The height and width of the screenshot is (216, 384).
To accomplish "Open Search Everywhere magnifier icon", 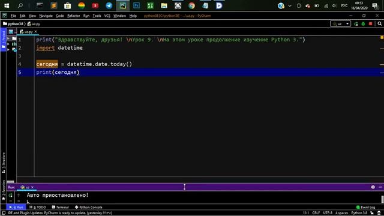I will coord(380,24).
